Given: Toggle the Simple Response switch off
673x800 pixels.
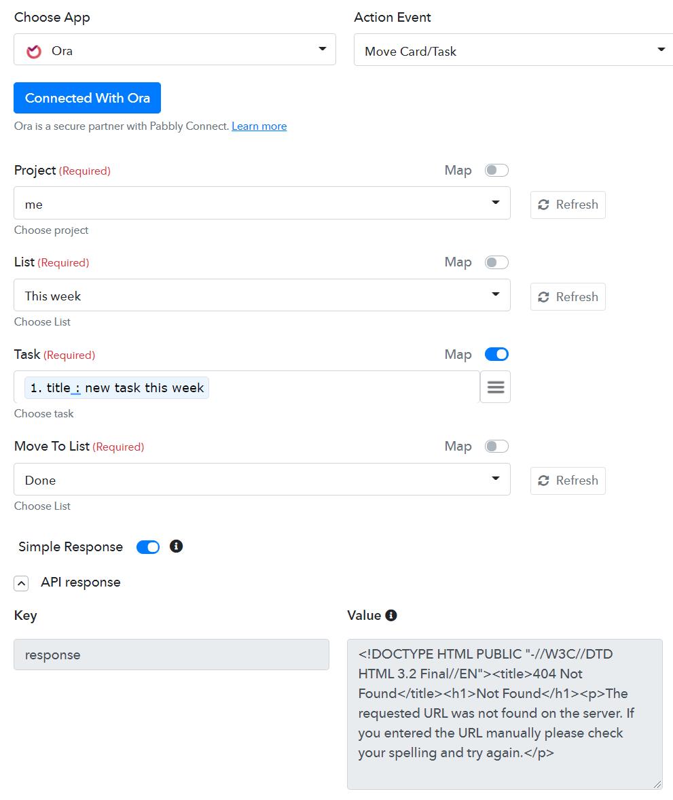Looking at the screenshot, I should (x=148, y=547).
